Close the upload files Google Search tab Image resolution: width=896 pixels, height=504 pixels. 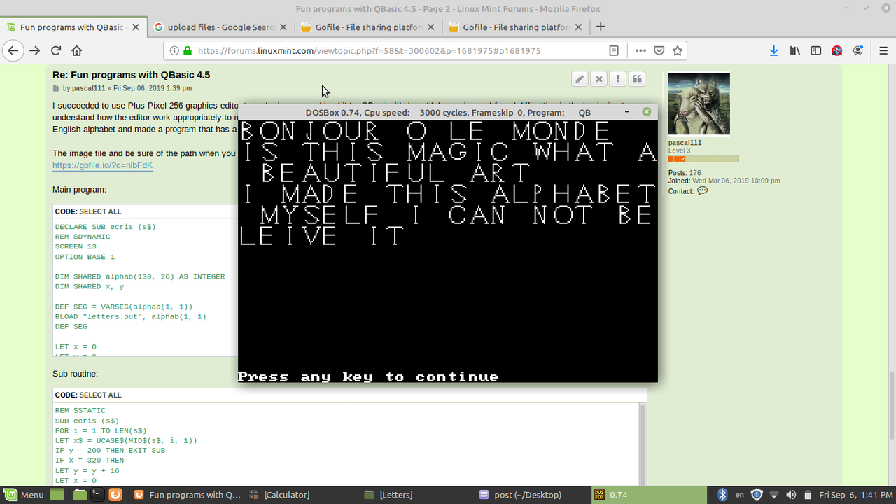click(x=282, y=27)
